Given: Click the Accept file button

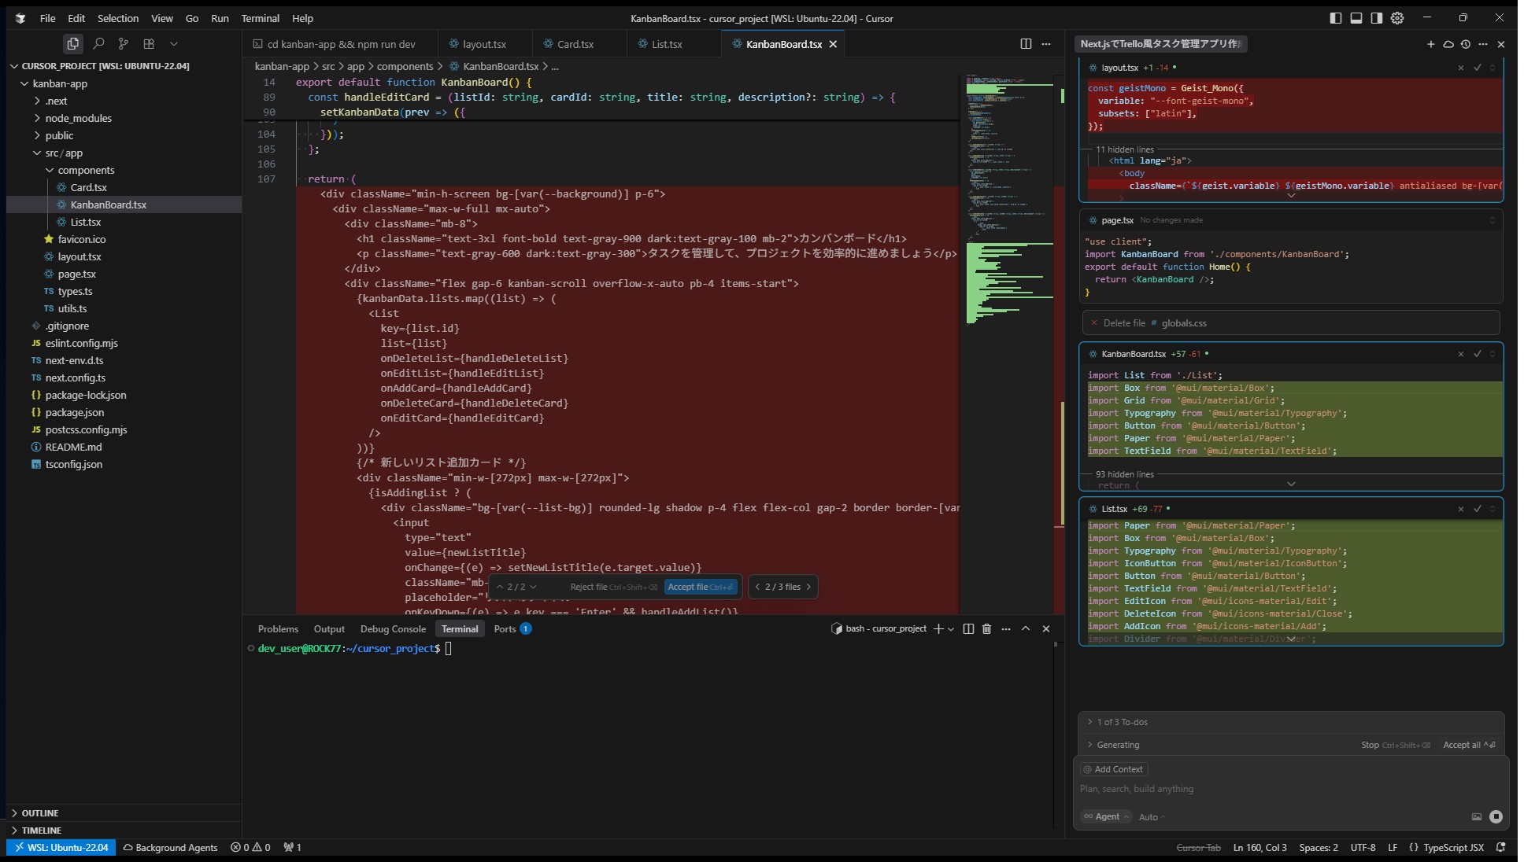Looking at the screenshot, I should tap(700, 587).
